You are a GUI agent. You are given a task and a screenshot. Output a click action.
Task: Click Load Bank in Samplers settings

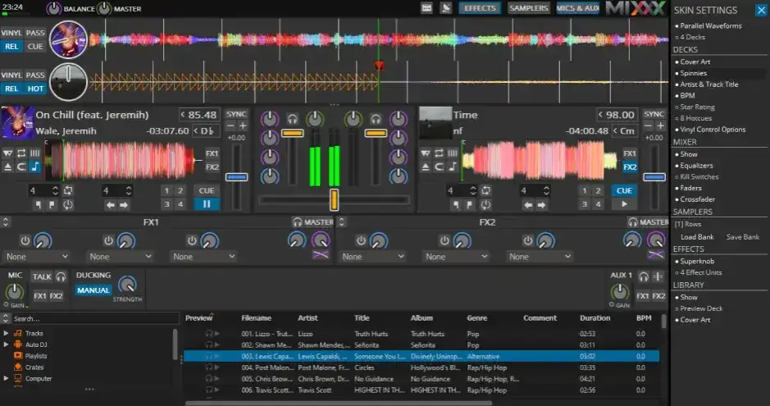click(x=697, y=237)
